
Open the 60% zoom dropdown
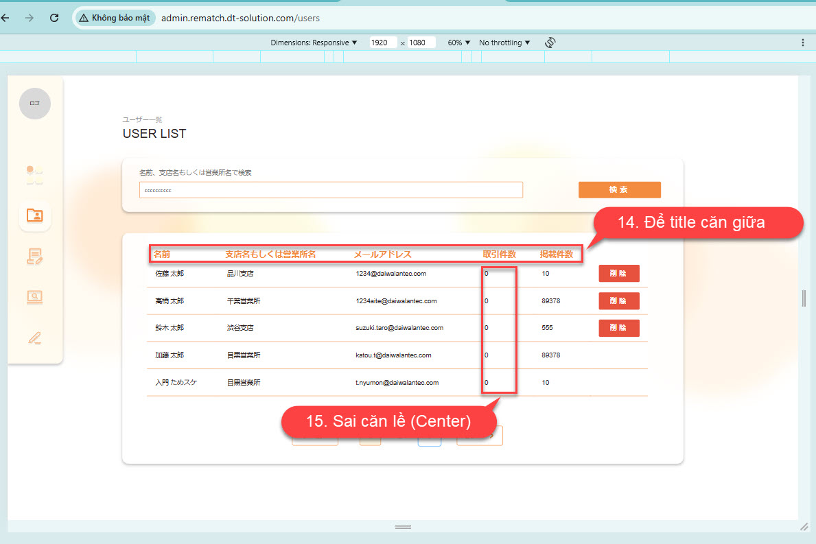459,43
